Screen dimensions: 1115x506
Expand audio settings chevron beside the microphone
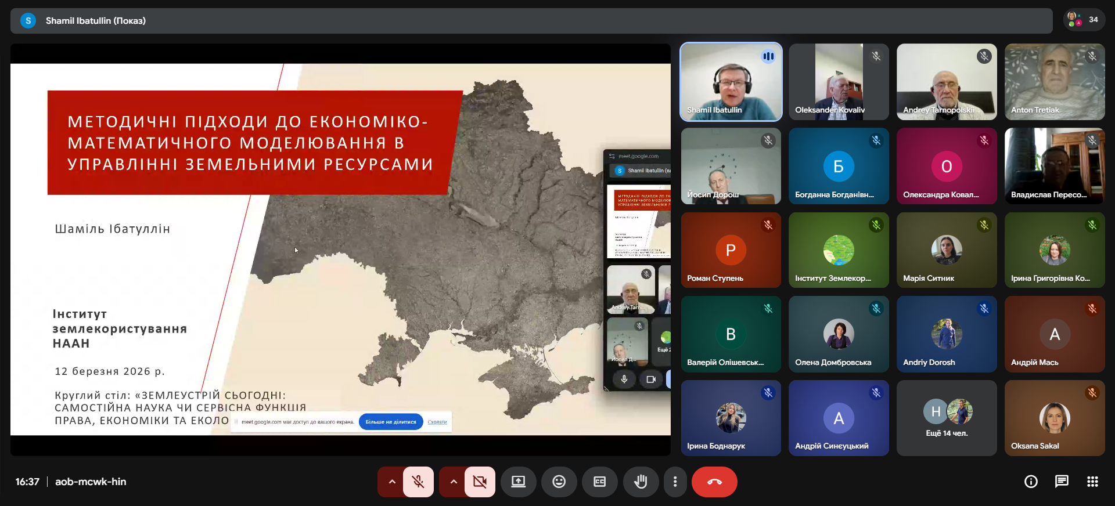tap(392, 482)
